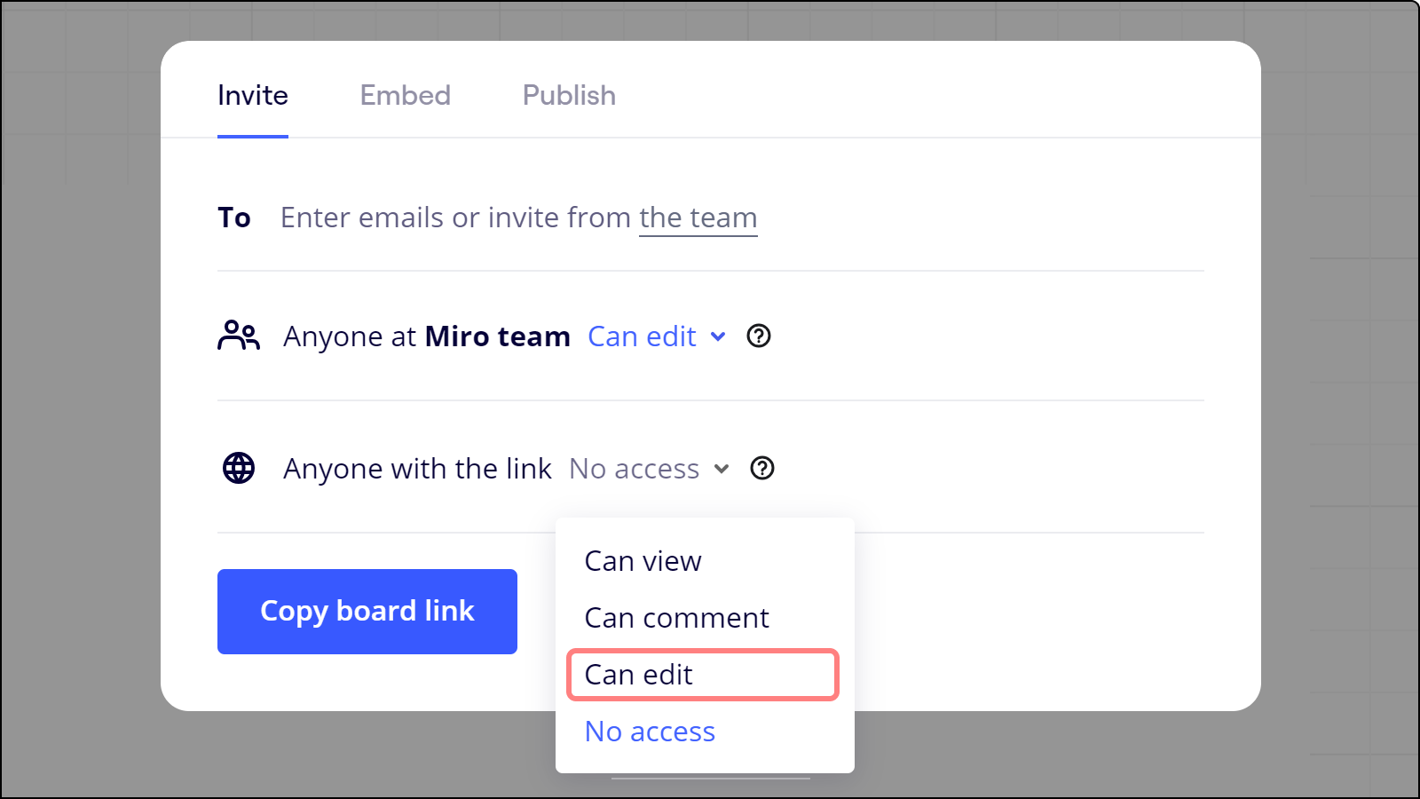
Task: Click the 'Anyone at Miro team' label
Action: pos(426,336)
